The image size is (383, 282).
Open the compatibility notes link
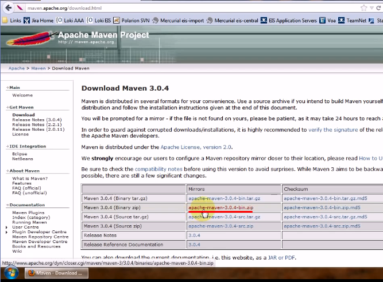(x=158, y=169)
